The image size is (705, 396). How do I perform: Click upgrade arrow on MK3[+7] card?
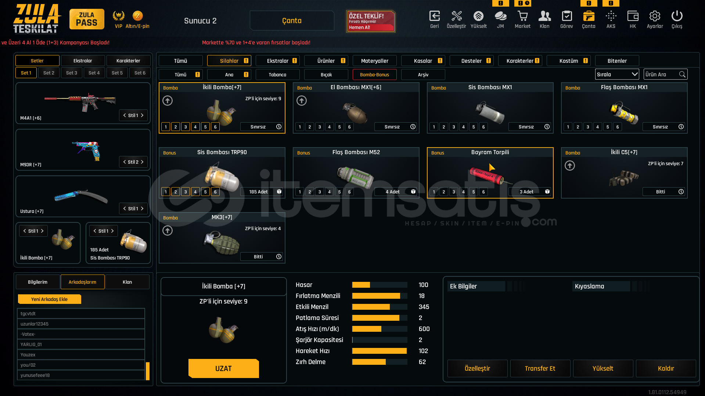click(168, 230)
